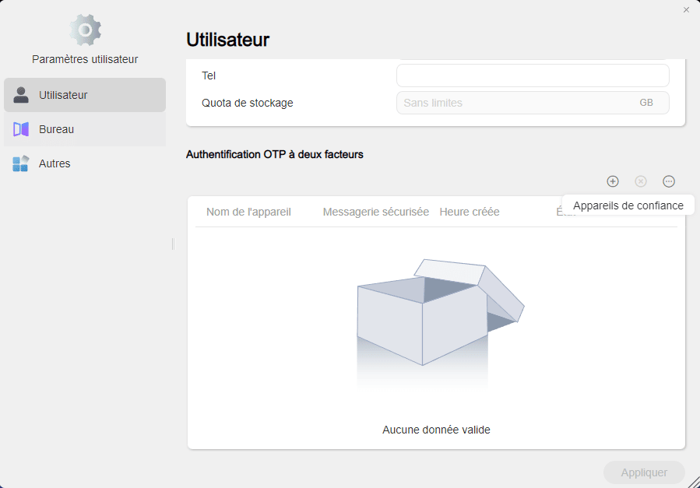The height and width of the screenshot is (488, 700).
Task: Click the Appliquer button
Action: (644, 472)
